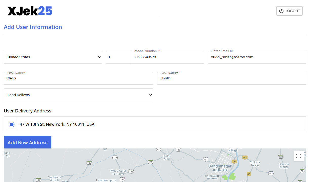Open the country dropdown showing United States
This screenshot has height=182, width=310.
53,57
